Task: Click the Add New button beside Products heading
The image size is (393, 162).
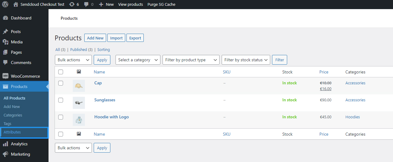Action: [x=95, y=38]
